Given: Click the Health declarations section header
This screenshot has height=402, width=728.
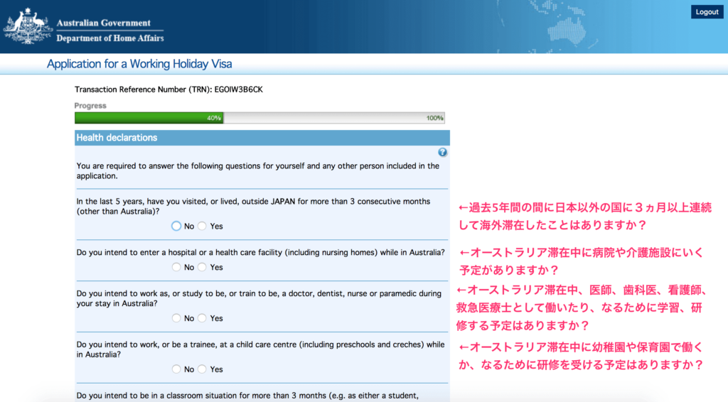Looking at the screenshot, I should 262,138.
